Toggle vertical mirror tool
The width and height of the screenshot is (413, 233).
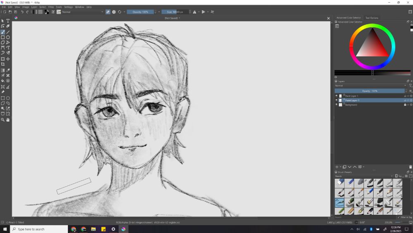[x=203, y=12]
